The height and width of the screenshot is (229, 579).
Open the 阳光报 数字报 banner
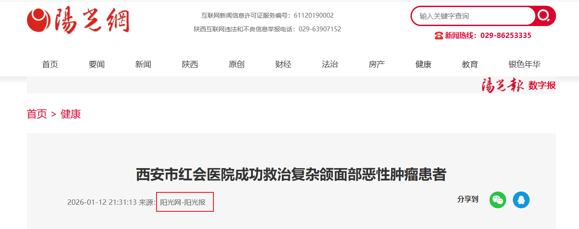[519, 86]
